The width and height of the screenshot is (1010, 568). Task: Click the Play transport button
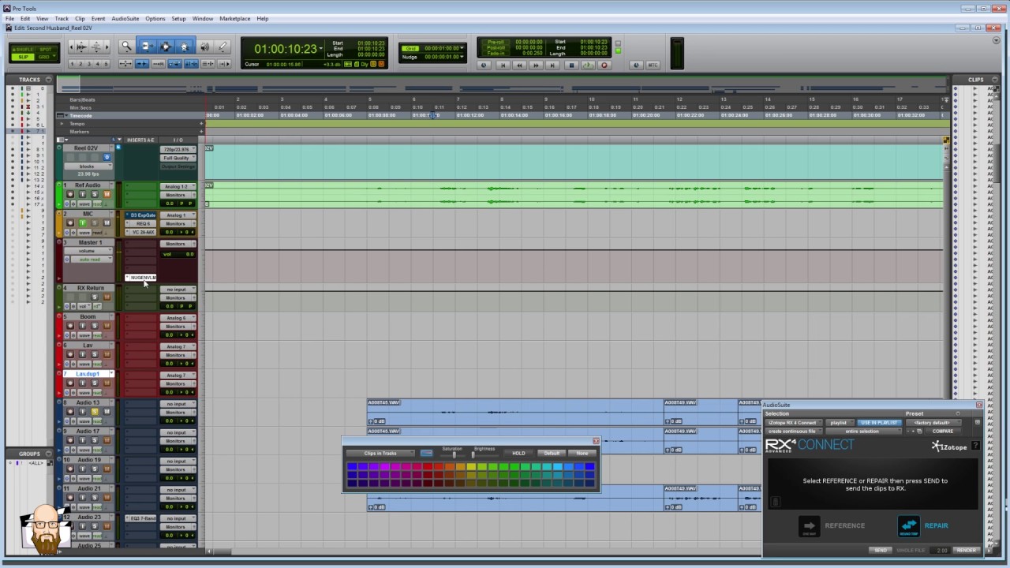[588, 65]
